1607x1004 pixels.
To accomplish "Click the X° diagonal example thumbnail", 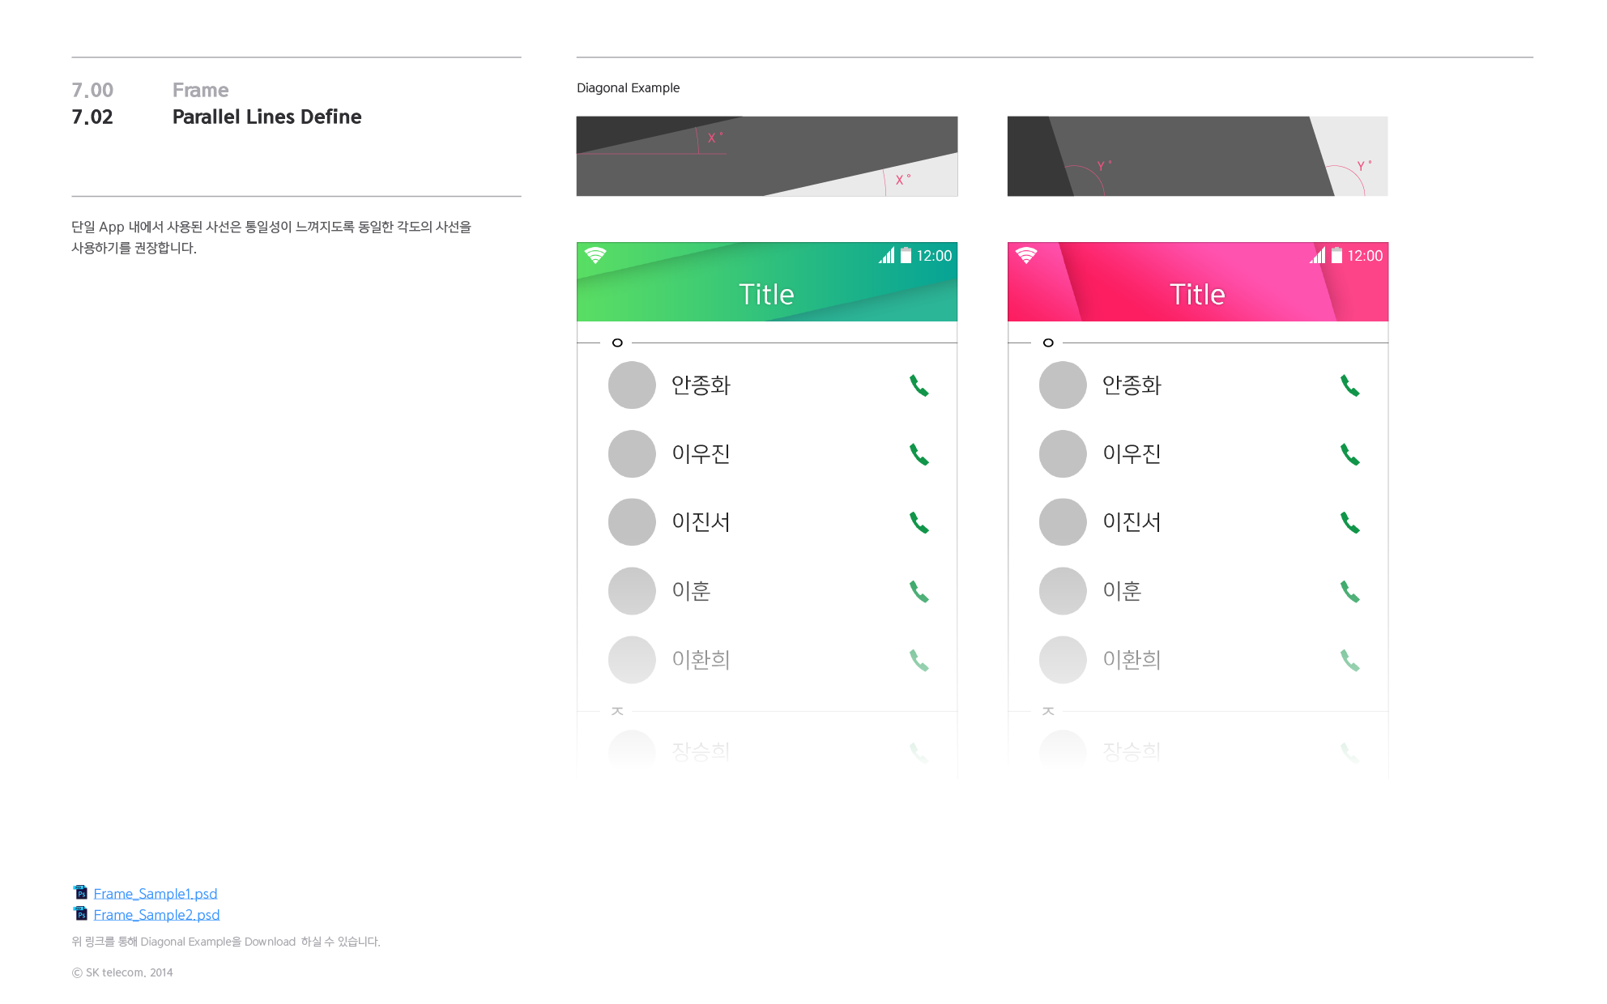I will point(767,156).
